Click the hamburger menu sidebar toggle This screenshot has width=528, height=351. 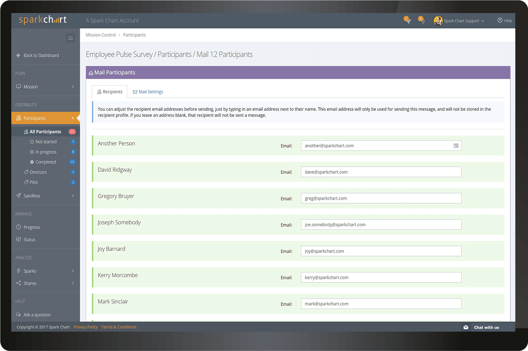pyautogui.click(x=70, y=38)
